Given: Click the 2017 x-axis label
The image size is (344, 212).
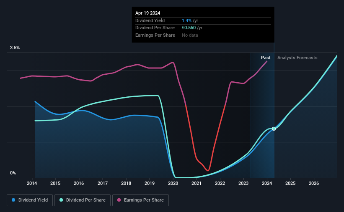Looking at the screenshot, I should [103, 183].
